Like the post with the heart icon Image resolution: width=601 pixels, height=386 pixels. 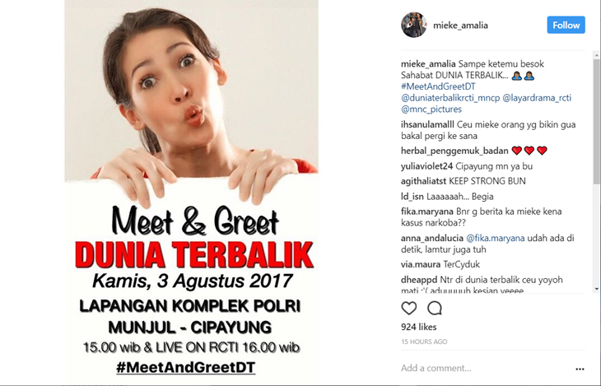click(408, 308)
